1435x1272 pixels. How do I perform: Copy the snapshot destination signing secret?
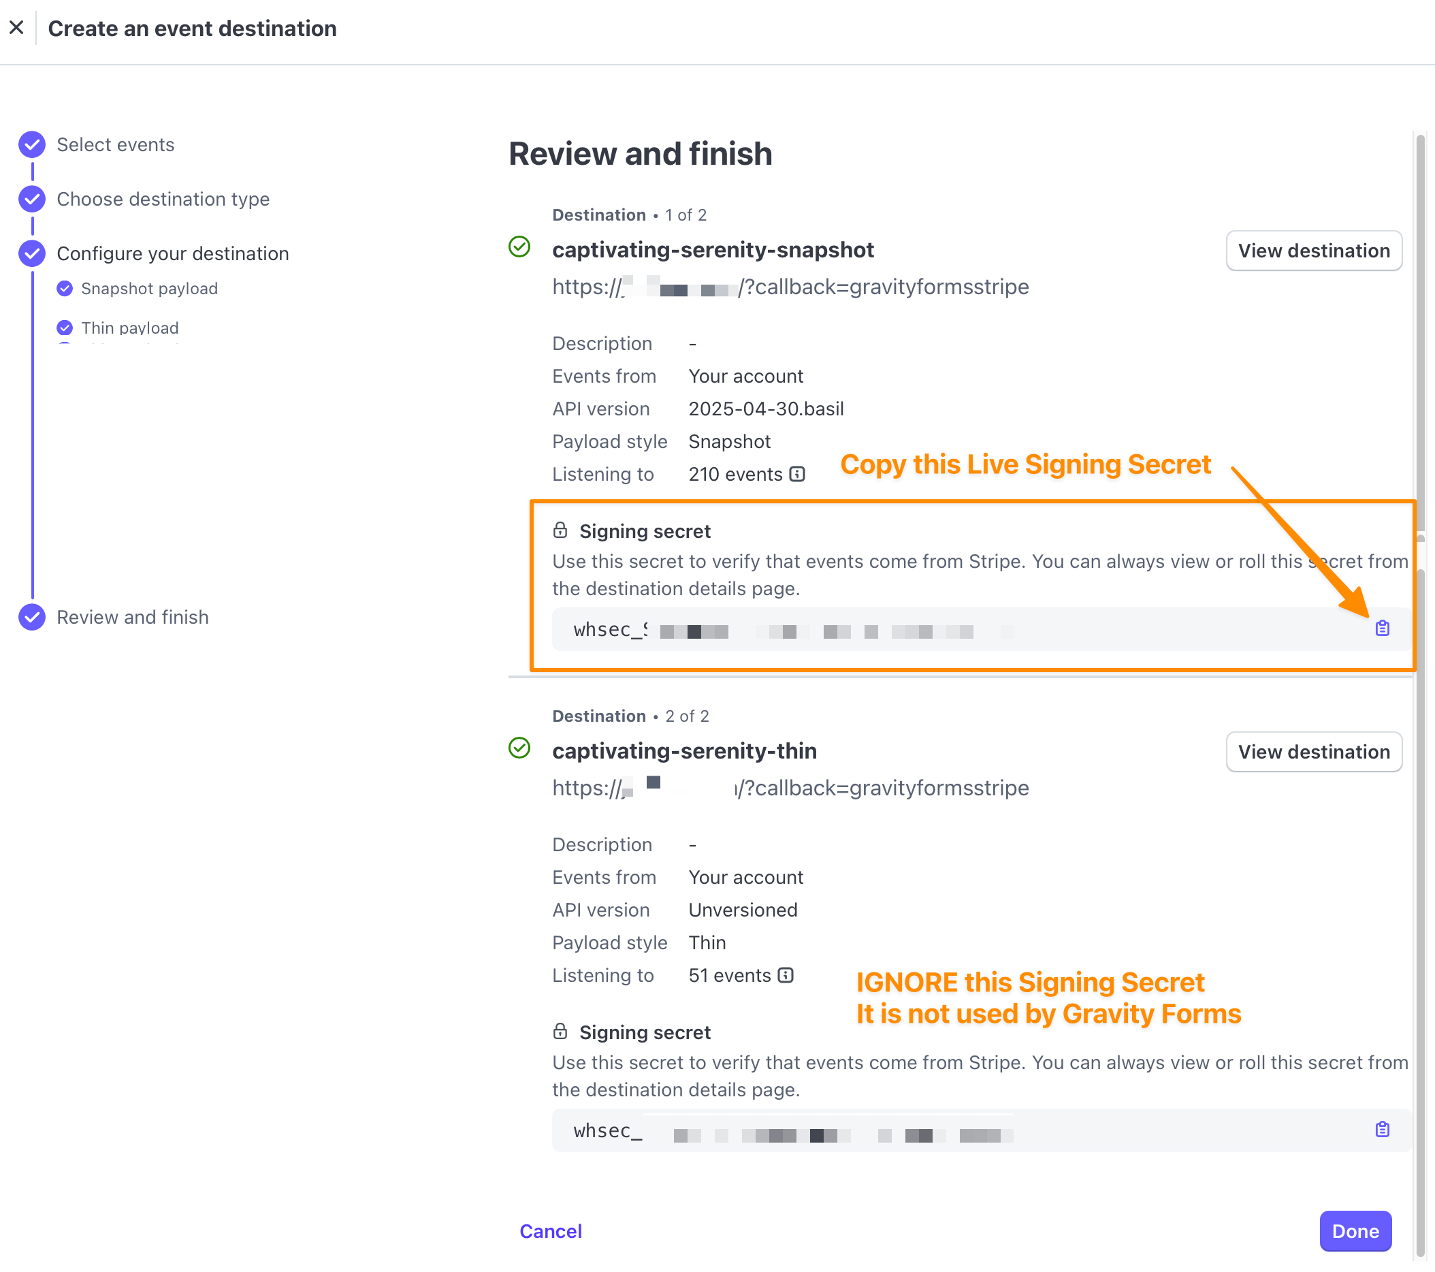(1382, 628)
